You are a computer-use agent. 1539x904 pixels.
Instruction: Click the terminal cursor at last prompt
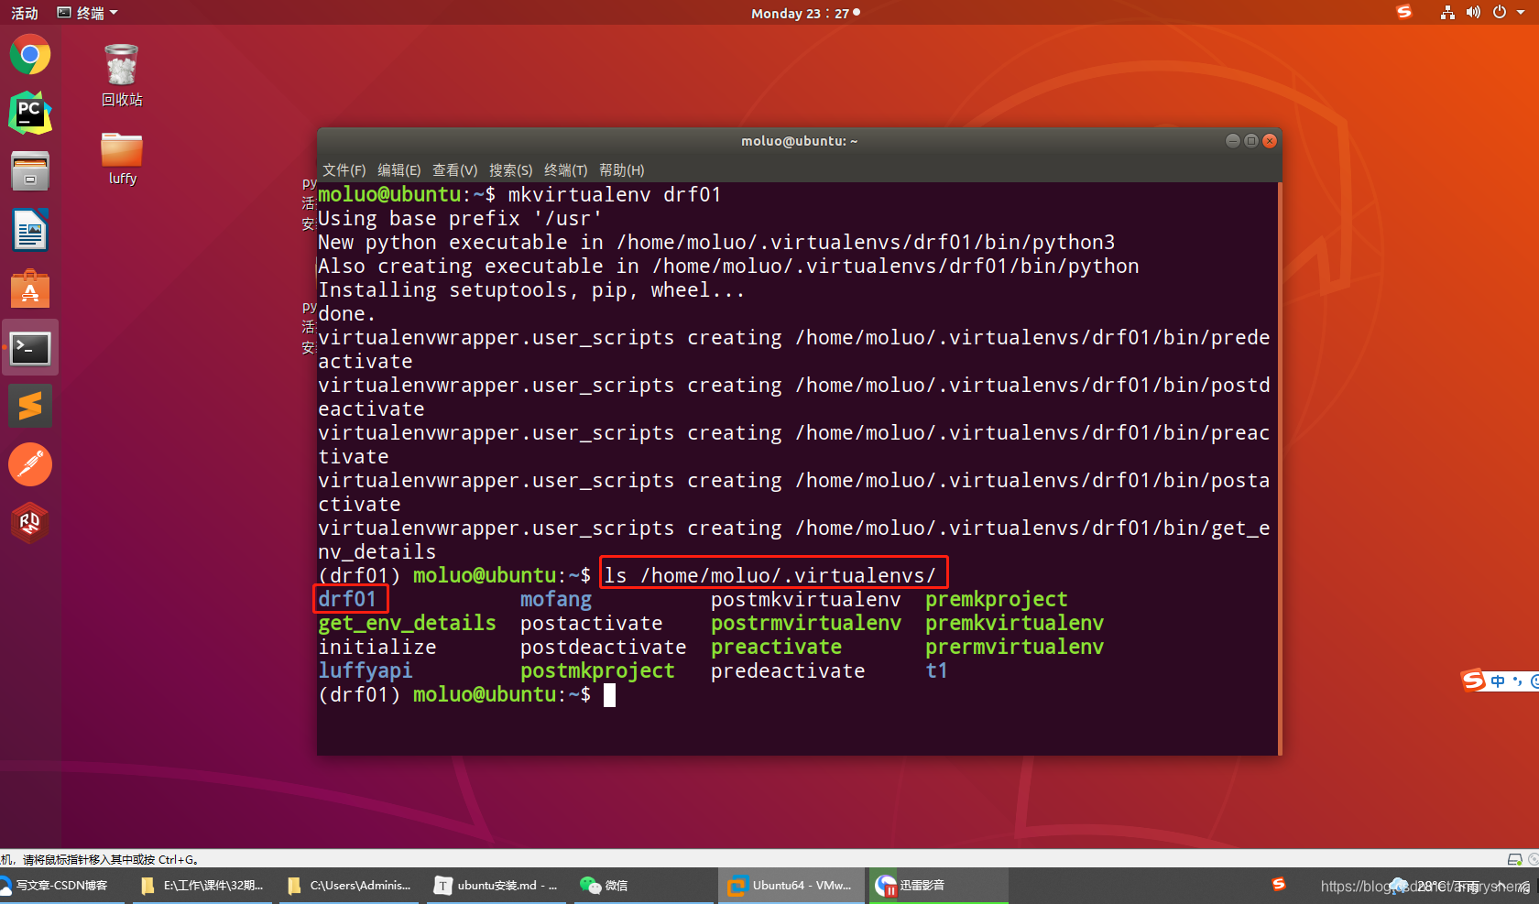click(x=609, y=695)
